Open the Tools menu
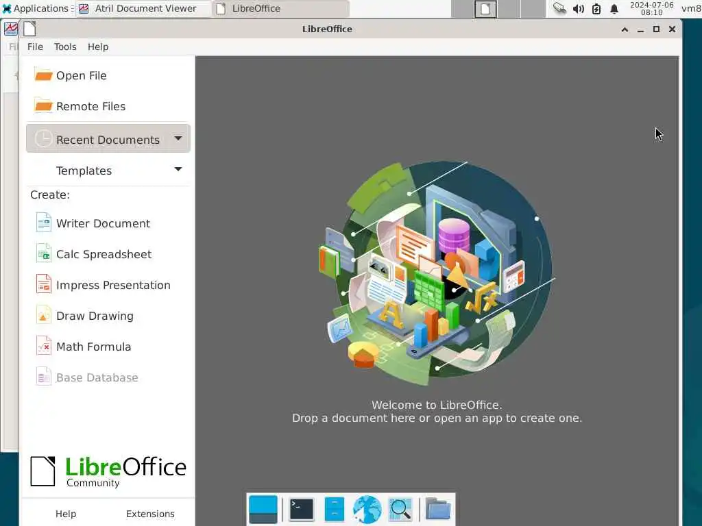This screenshot has width=702, height=526. pyautogui.click(x=65, y=47)
